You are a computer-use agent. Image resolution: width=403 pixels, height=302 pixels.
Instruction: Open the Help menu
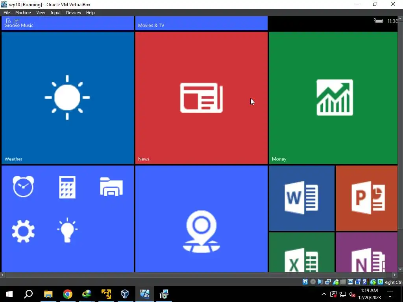click(91, 13)
